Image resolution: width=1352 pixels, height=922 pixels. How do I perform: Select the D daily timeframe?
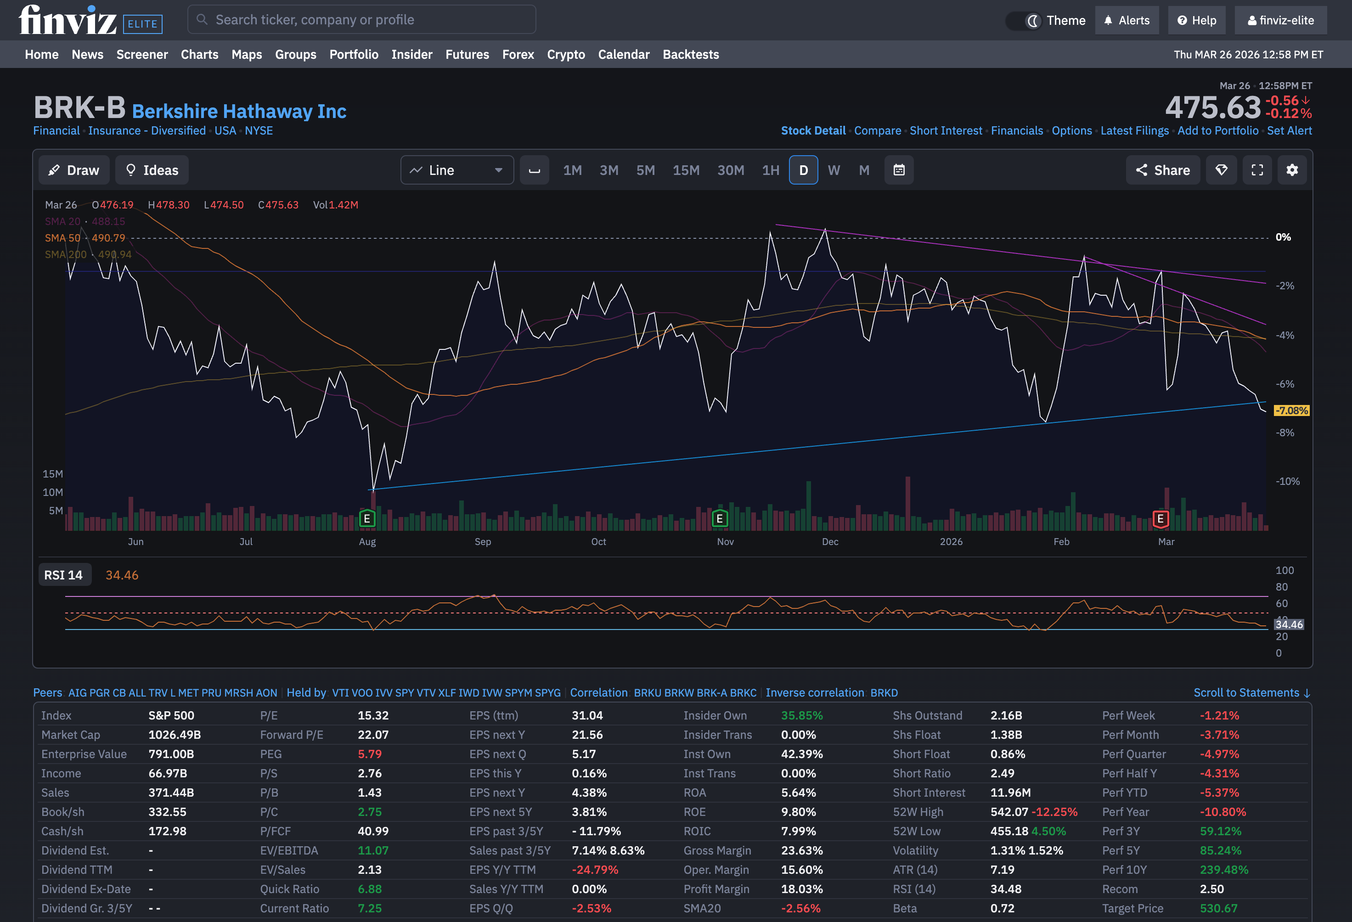[x=803, y=170]
